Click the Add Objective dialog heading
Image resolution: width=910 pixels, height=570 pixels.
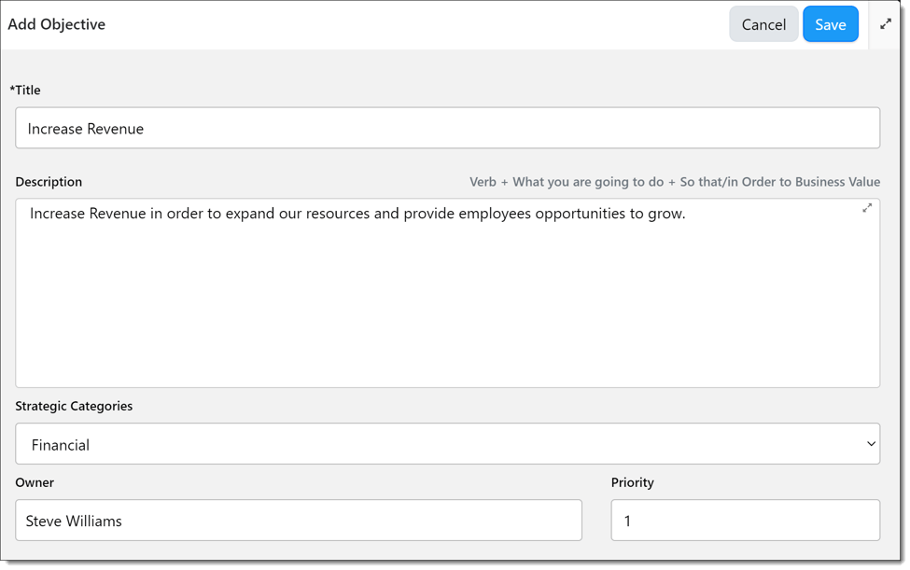tap(56, 24)
